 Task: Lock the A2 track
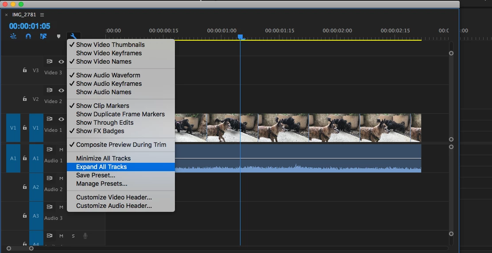point(25,187)
